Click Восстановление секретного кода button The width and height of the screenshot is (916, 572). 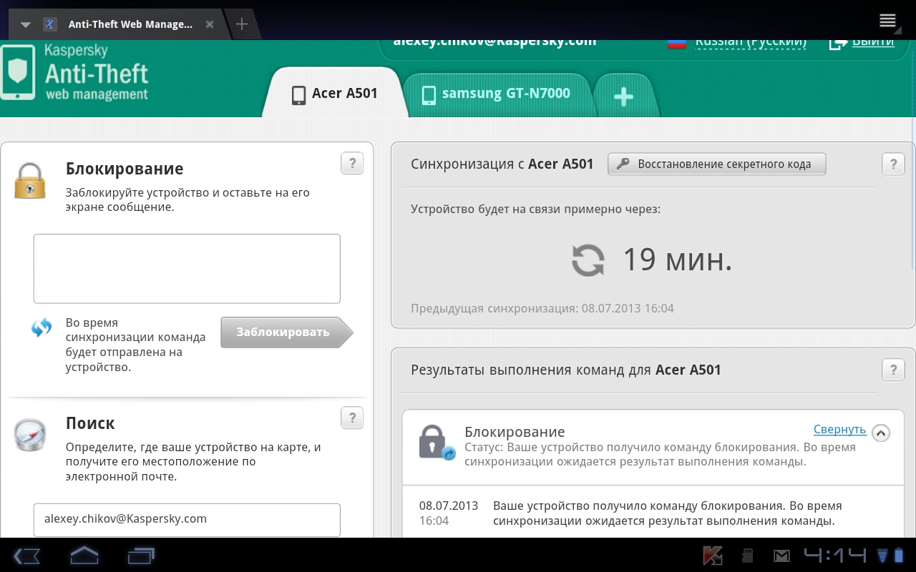[x=716, y=164]
